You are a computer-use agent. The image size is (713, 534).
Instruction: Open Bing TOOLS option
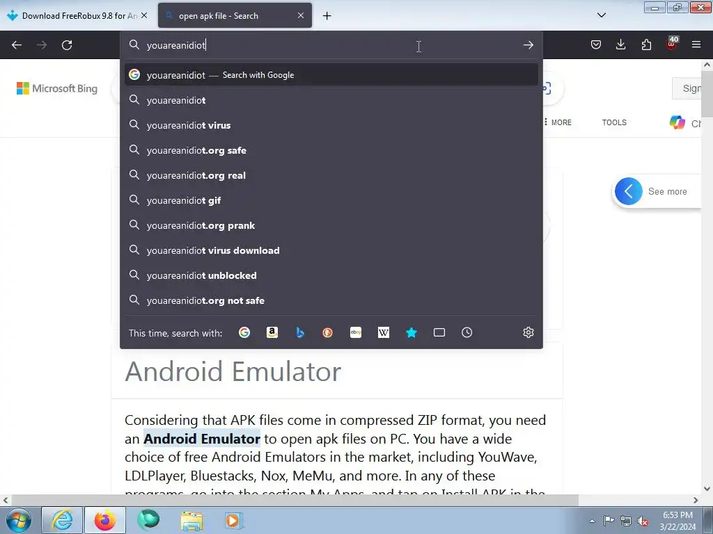(x=614, y=122)
